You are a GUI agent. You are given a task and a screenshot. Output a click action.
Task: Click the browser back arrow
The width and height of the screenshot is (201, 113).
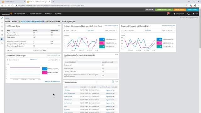[2, 6]
